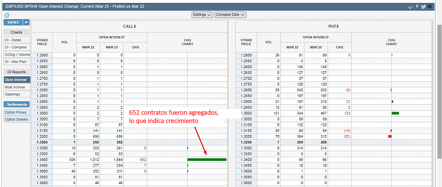
Task: Click the open interest change title text
Action: point(75,6)
